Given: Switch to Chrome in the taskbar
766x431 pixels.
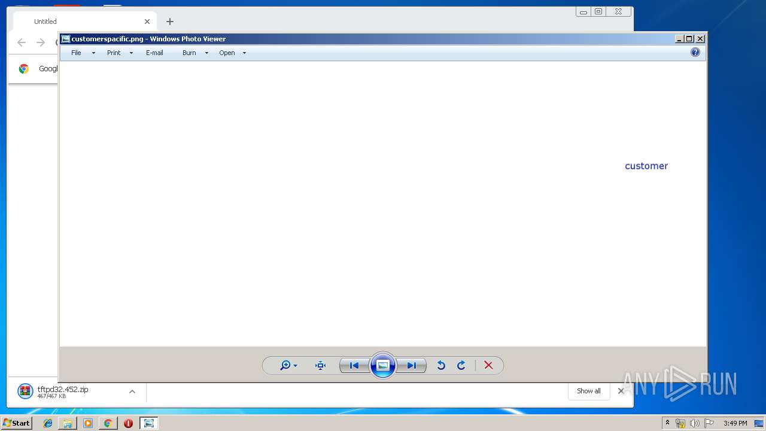Looking at the screenshot, I should click(108, 423).
